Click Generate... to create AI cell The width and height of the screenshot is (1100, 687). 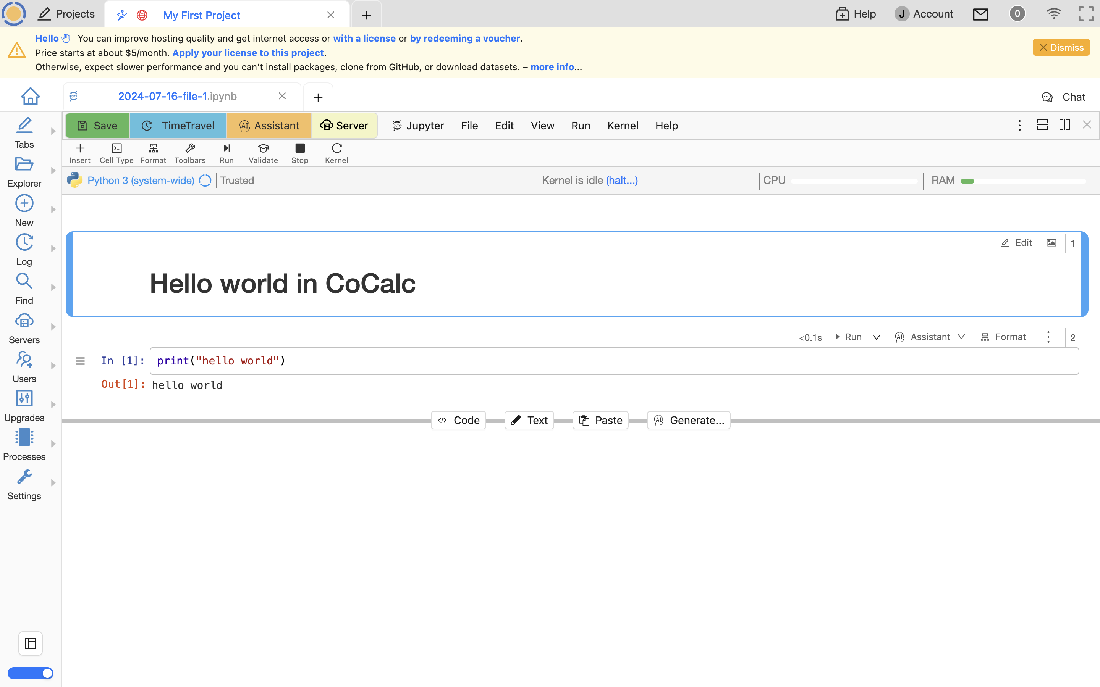tap(689, 420)
